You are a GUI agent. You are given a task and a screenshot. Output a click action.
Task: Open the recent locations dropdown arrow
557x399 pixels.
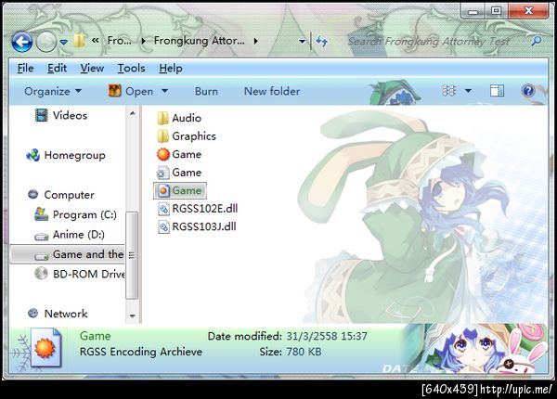click(x=63, y=43)
